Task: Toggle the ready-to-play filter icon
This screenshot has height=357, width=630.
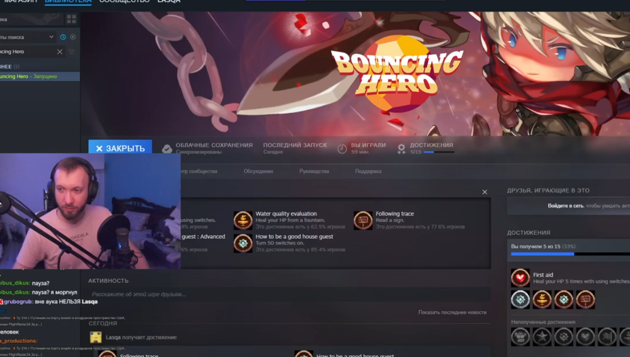Action: tap(73, 37)
